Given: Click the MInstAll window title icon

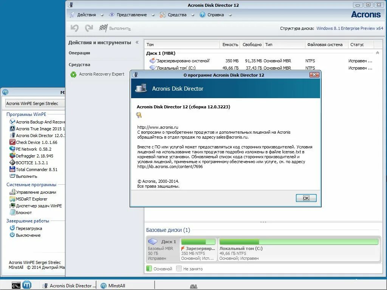Looking at the screenshot, I should 5,92.
